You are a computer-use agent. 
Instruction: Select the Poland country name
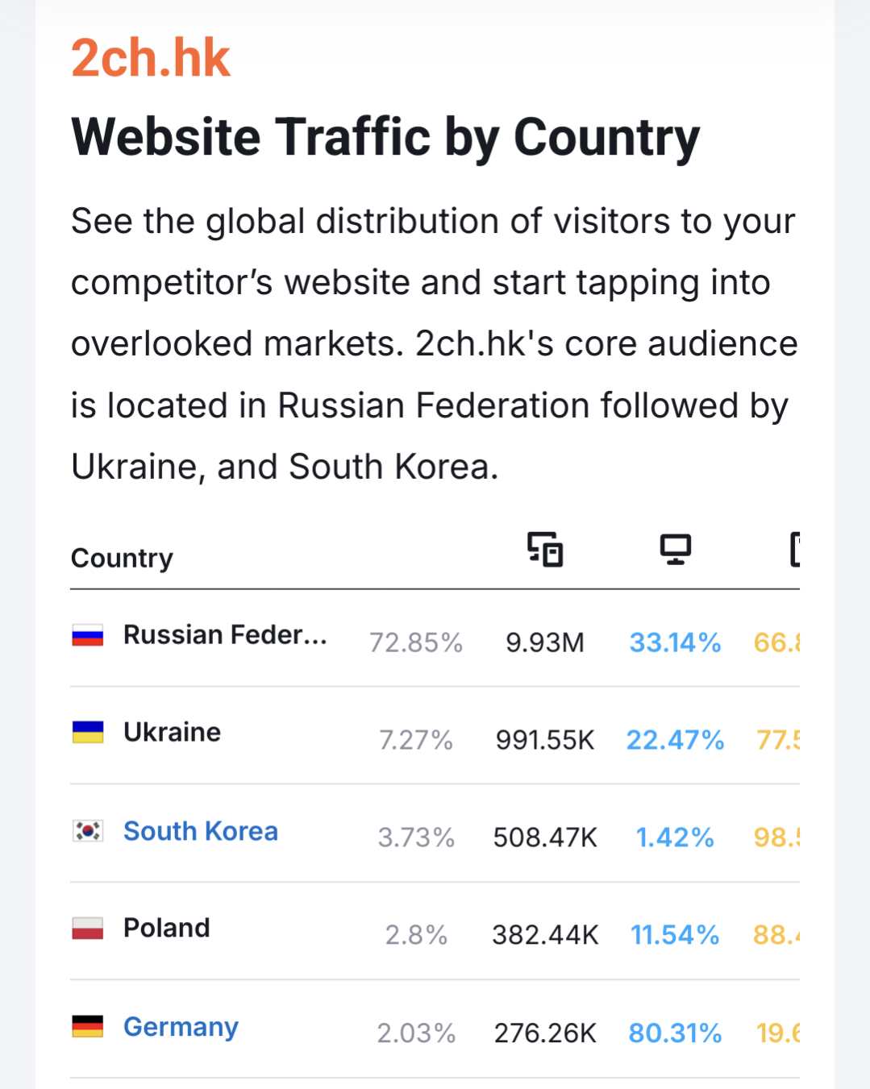coord(166,928)
